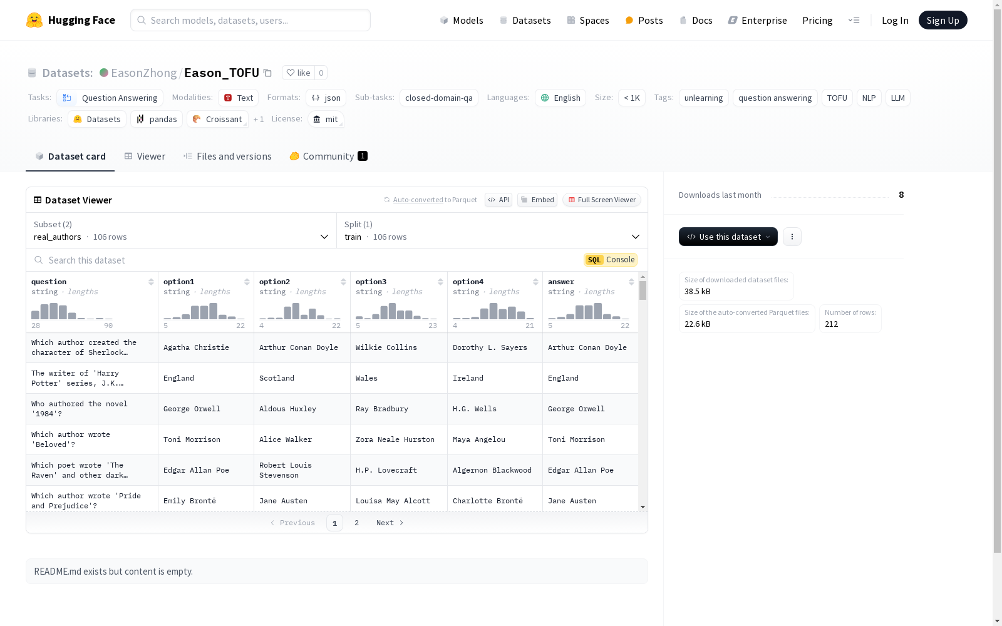Click the Croissant library tag
This screenshot has width=1002, height=626.
tap(217, 119)
